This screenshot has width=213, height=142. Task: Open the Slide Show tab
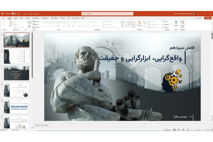click(x=54, y=18)
